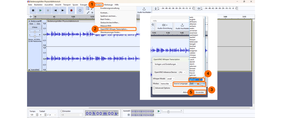Click the speaker playback meter icon

coord(199,8)
